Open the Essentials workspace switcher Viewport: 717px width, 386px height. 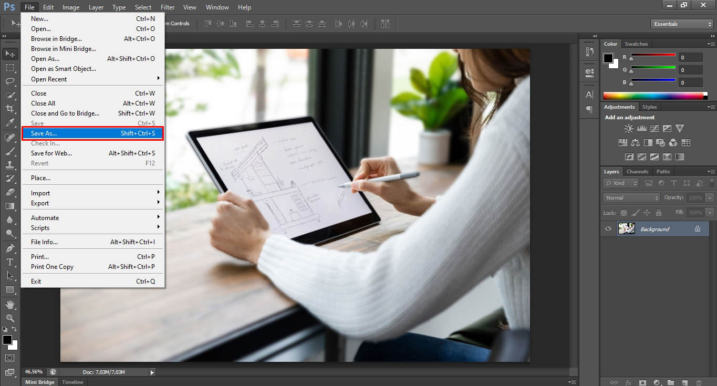681,24
